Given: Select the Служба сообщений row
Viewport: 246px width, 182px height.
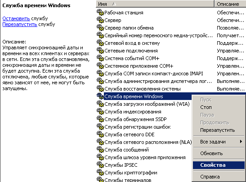Looking at the screenshot, I should point(144,150).
